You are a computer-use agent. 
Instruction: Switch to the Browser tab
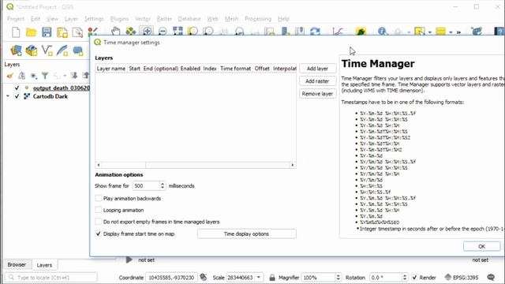coord(17,264)
